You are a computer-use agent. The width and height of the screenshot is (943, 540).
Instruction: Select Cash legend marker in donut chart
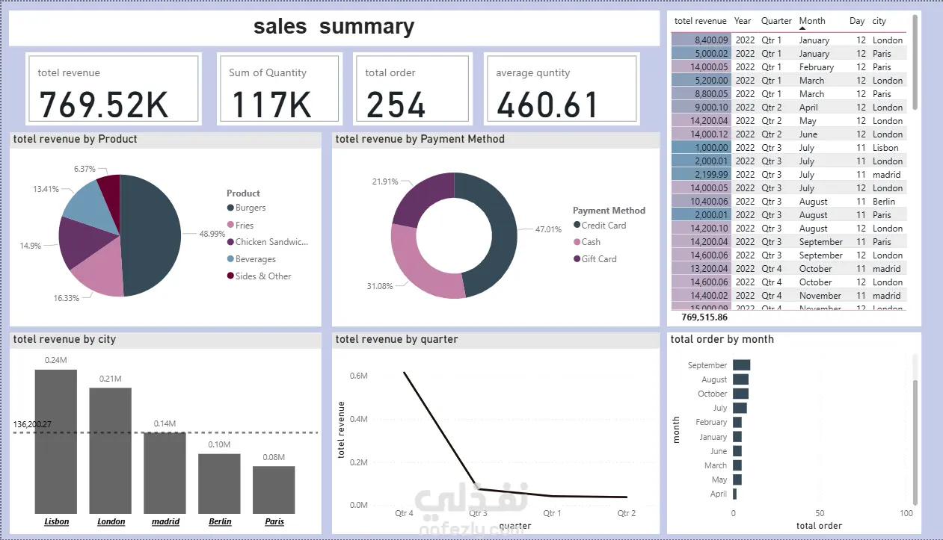pyautogui.click(x=577, y=242)
